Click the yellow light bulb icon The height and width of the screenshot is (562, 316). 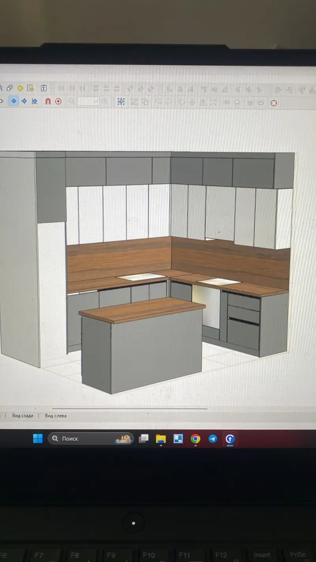pyautogui.click(x=20, y=88)
